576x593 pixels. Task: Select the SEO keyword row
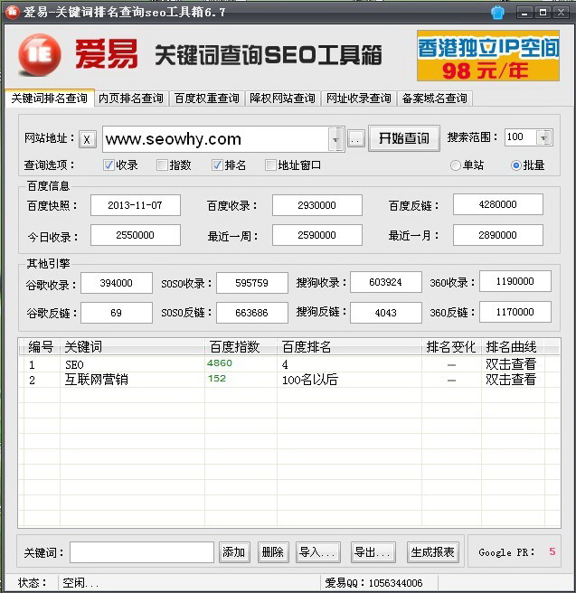click(291, 364)
